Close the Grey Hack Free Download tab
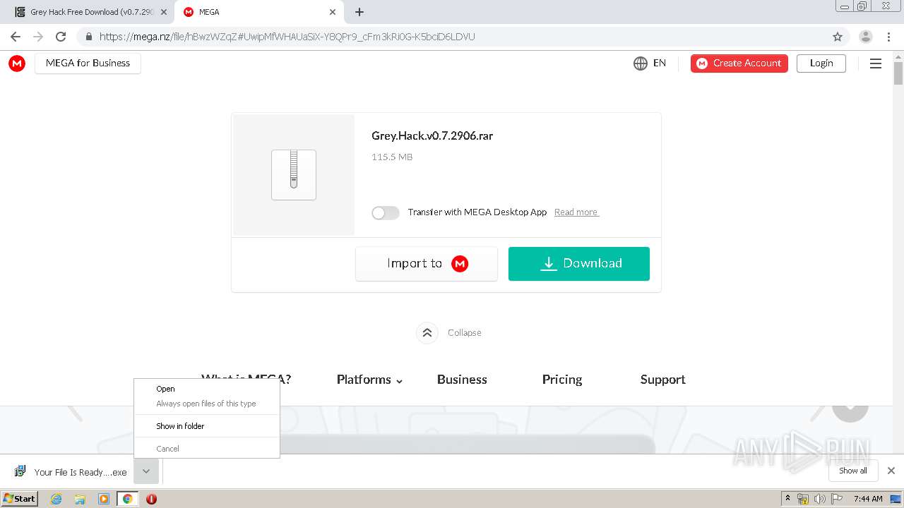The height and width of the screenshot is (508, 904). click(x=164, y=12)
